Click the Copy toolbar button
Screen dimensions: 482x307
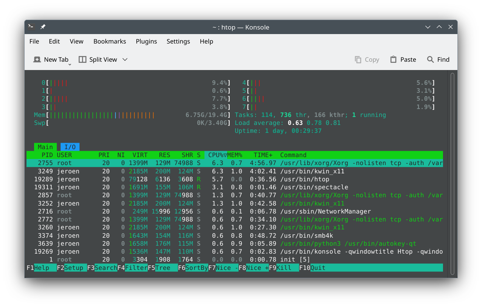click(367, 59)
